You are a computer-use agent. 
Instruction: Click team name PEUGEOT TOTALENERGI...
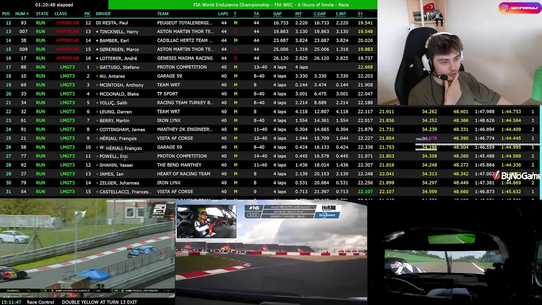185,23
